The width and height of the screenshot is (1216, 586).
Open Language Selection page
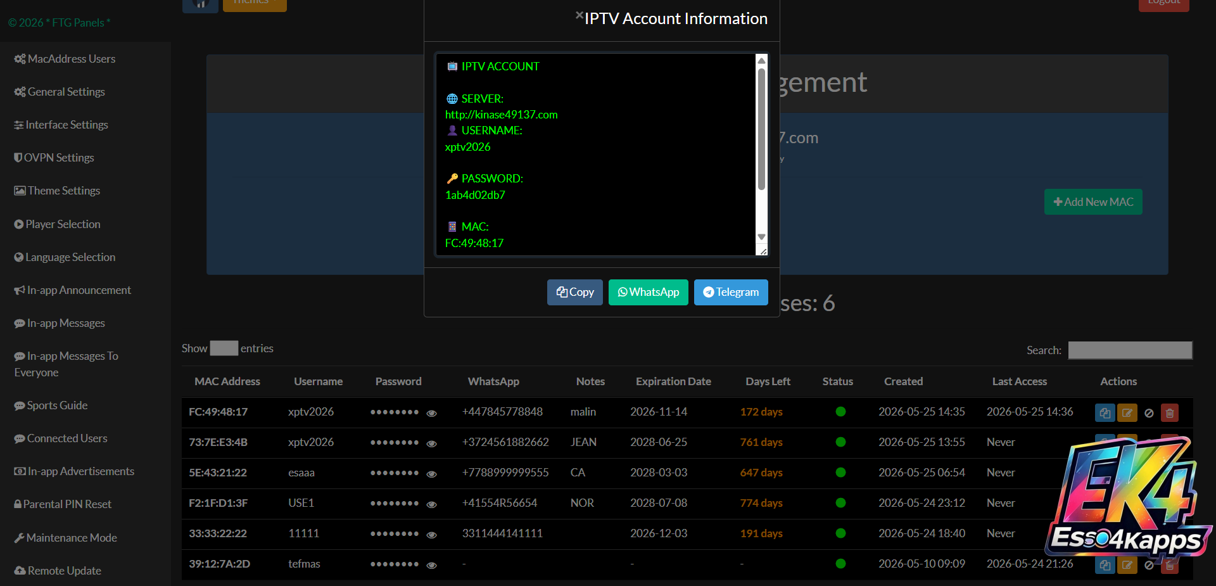[x=65, y=257]
